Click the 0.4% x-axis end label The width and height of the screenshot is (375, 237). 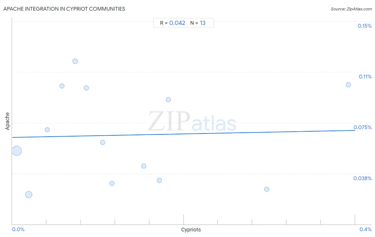(x=366, y=229)
